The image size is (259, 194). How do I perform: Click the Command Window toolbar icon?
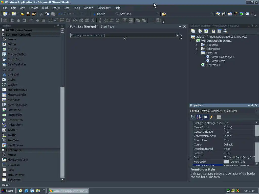point(247,14)
